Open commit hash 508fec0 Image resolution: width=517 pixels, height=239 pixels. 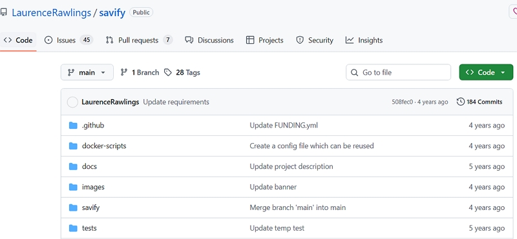point(402,102)
